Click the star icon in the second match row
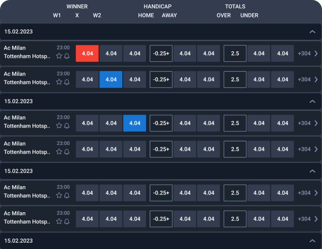 59,82
